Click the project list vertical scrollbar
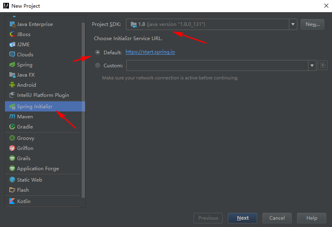This screenshot has height=227, width=332. (x=83, y=110)
